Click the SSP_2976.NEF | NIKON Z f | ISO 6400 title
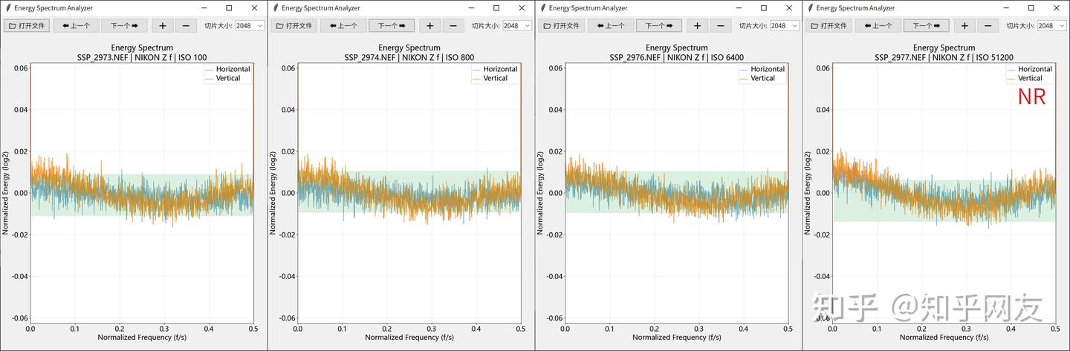This screenshot has height=351, width=1070. 676,57
